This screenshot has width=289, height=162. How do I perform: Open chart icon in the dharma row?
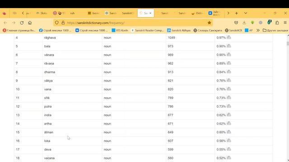[229, 72]
